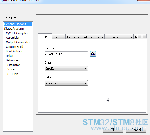This screenshot has width=150, height=135.
Task: Open the Data model dropdown
Action: [66, 83]
